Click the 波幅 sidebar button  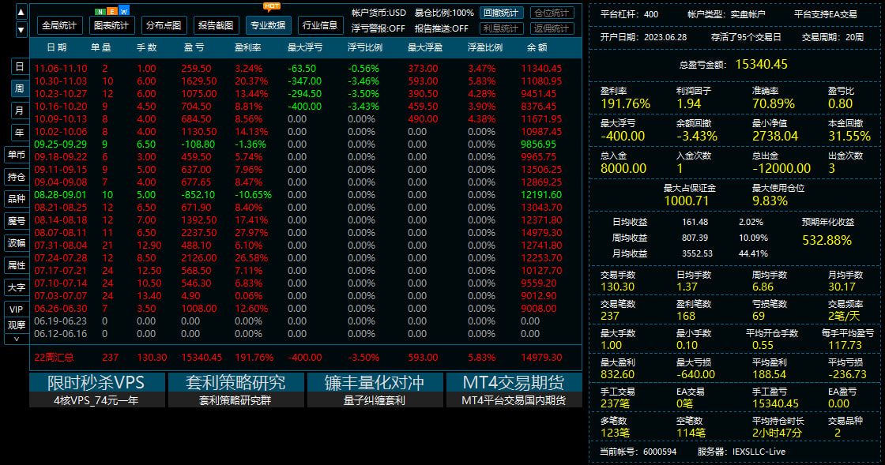click(x=17, y=243)
